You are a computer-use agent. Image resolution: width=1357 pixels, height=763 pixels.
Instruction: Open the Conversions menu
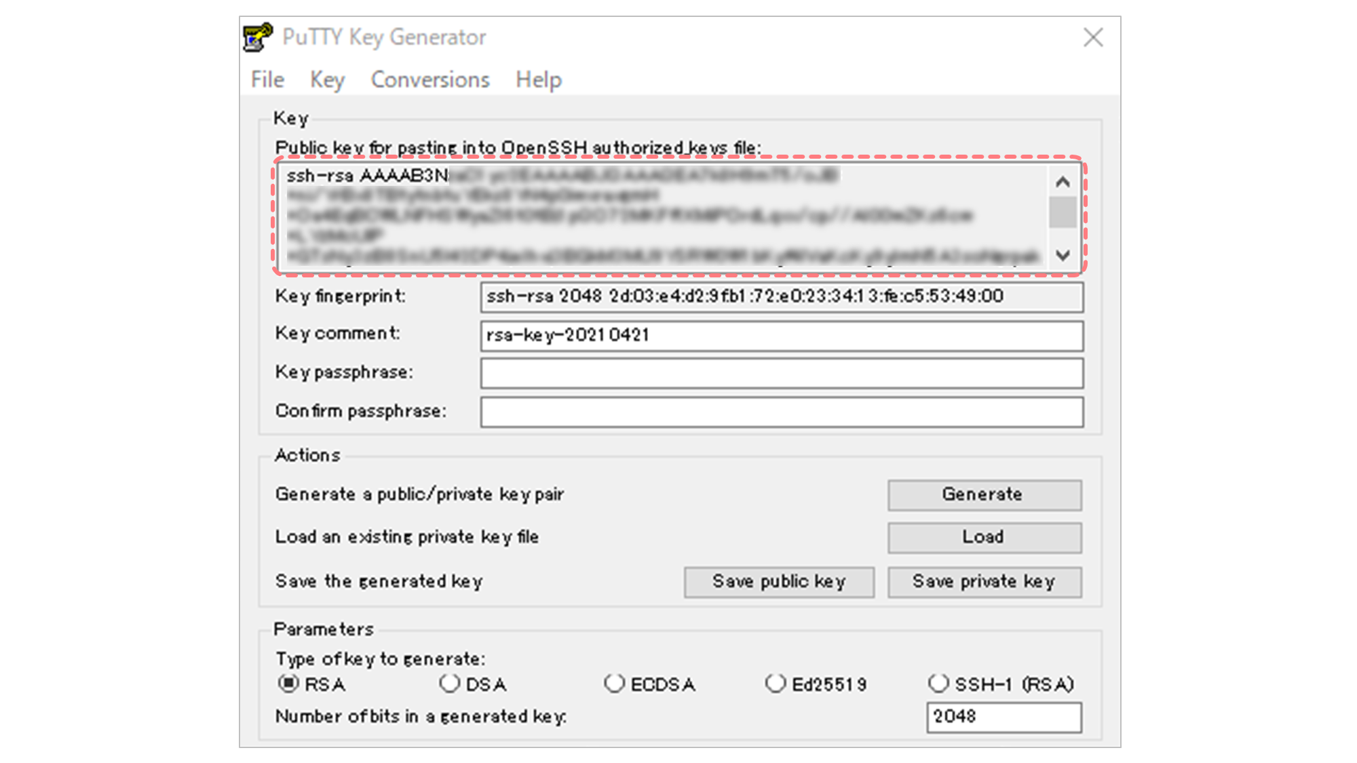(430, 79)
